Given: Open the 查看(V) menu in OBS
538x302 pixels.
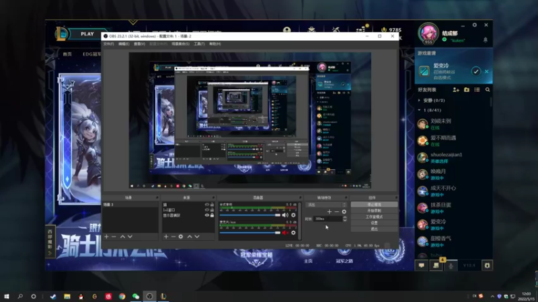Looking at the screenshot, I should click(x=139, y=44).
